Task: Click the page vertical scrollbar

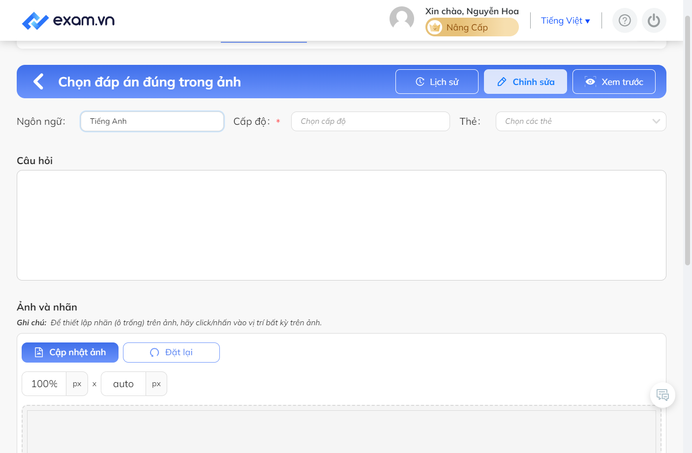Action: (688, 140)
